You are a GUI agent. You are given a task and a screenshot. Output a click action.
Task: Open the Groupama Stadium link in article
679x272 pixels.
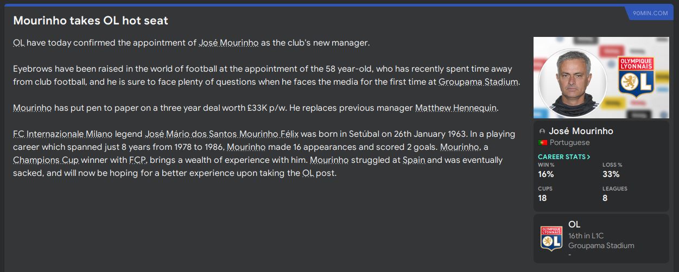478,82
